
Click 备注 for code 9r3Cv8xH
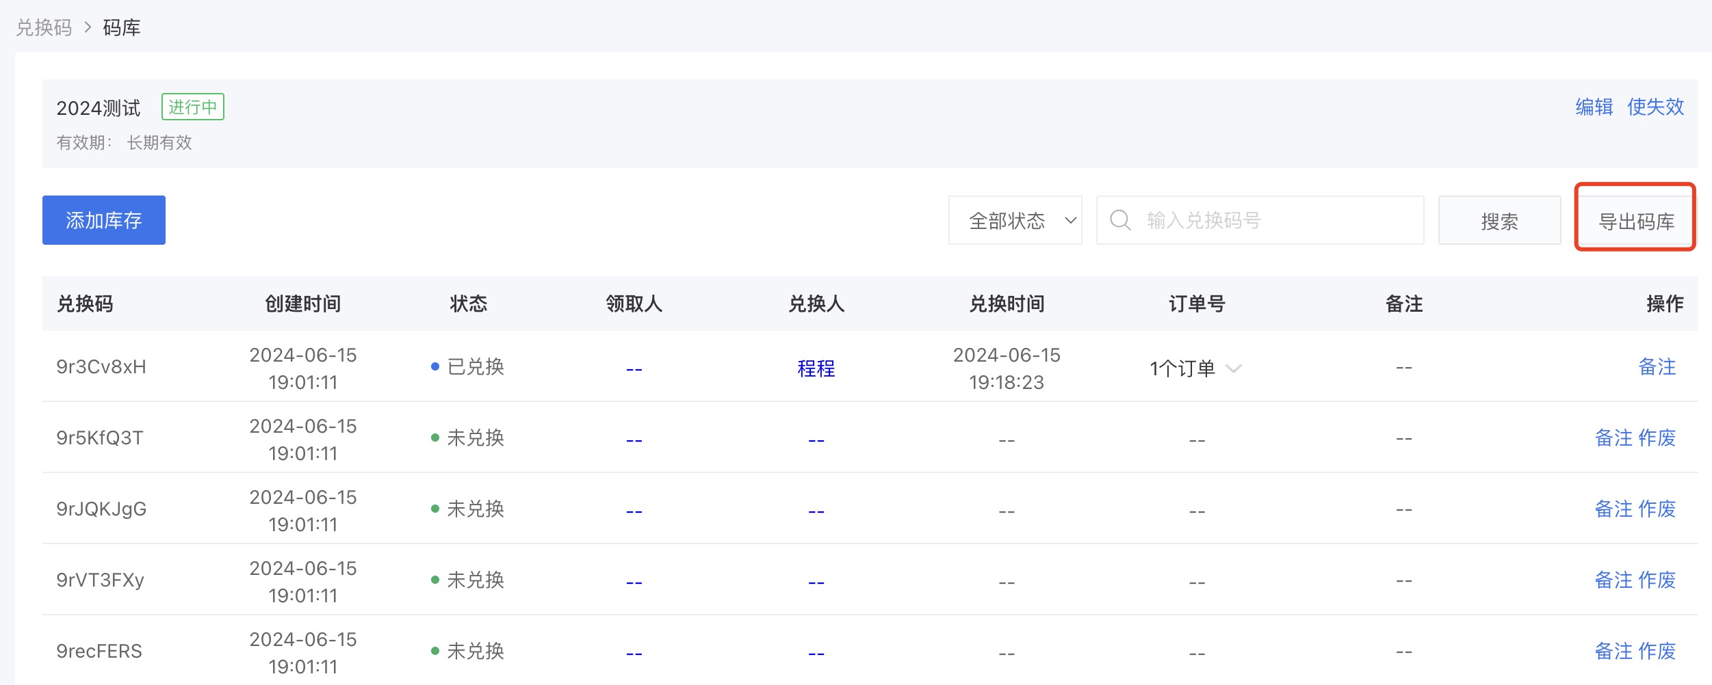[1657, 367]
